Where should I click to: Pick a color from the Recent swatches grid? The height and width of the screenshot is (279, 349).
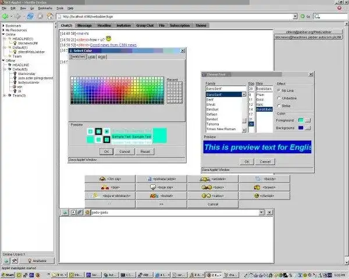[x=174, y=92]
